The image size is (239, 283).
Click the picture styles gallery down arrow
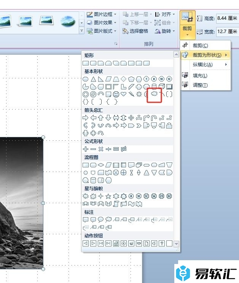[x=81, y=23]
